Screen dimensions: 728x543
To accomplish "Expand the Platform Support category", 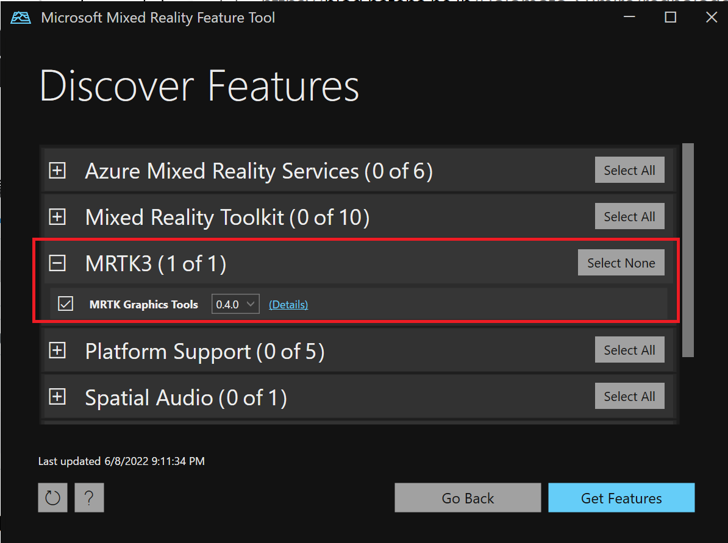I will tap(57, 350).
